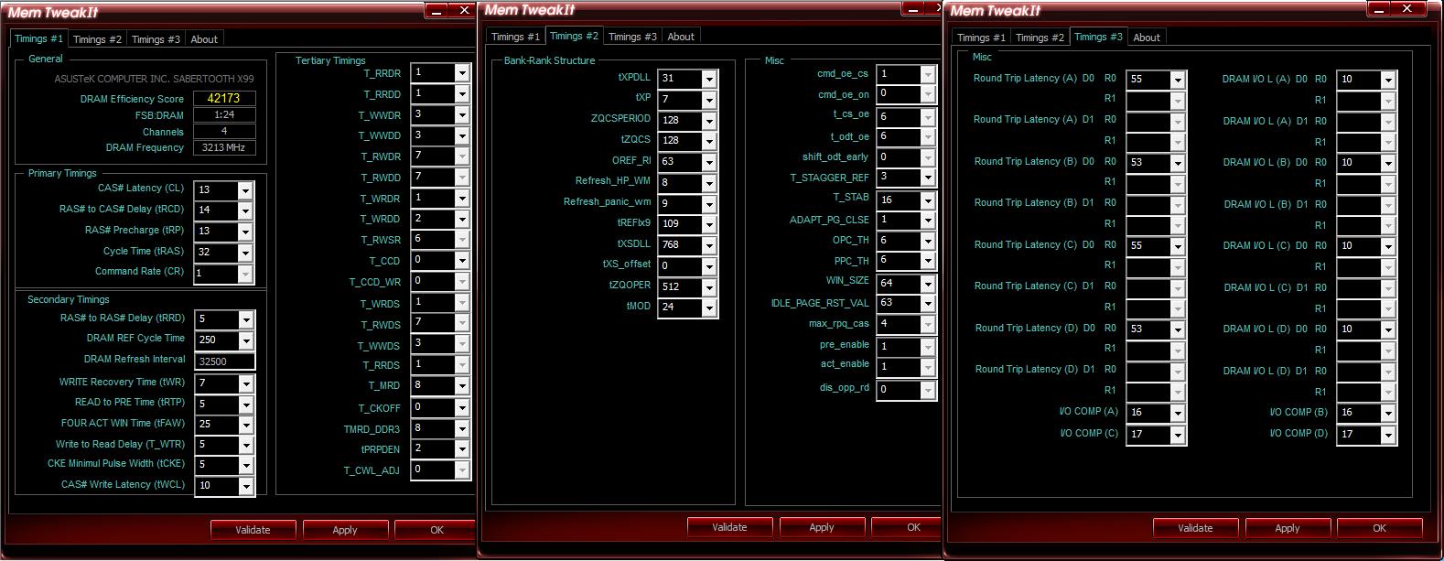Open Timings #3 tab in left window
The image size is (1444, 561).
156,39
